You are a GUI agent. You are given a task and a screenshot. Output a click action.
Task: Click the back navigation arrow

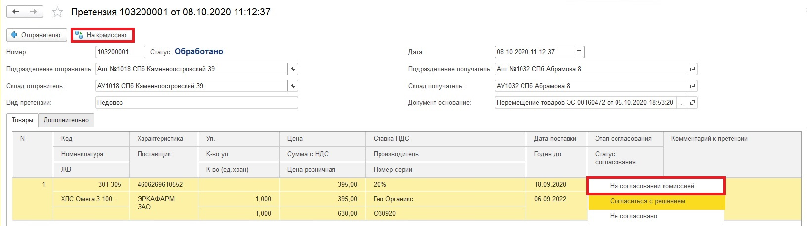point(16,12)
